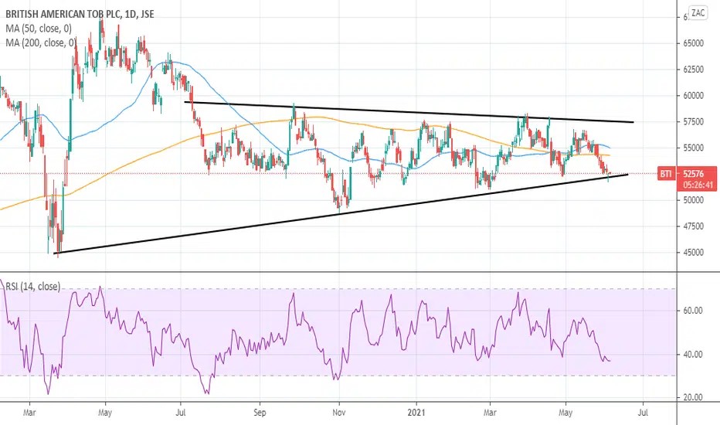This screenshot has height=425, width=720.
Task: Click the 65000 price axis label
Action: point(693,43)
